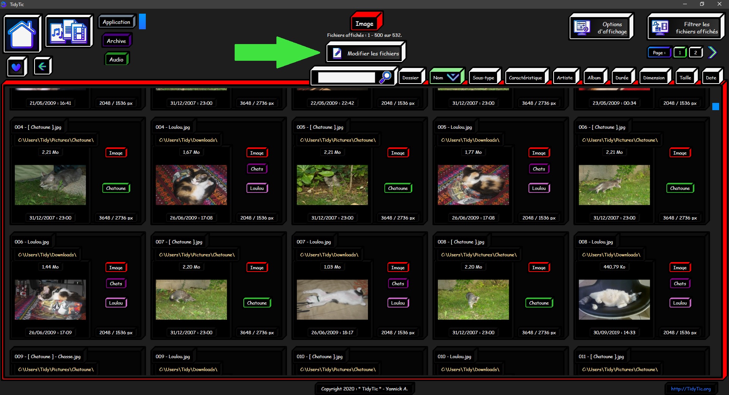The height and width of the screenshot is (395, 729).
Task: Open favorites with the blue heart icon
Action: click(x=17, y=67)
